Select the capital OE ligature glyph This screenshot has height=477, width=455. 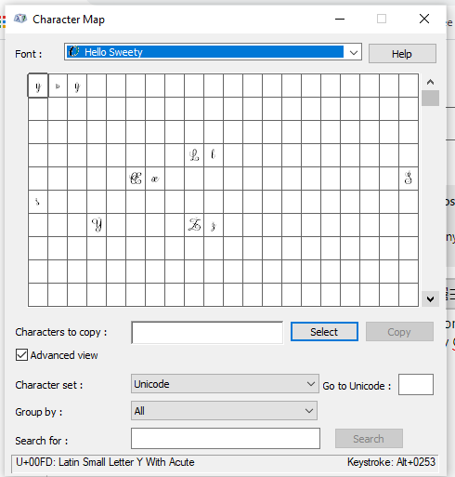pyautogui.click(x=136, y=179)
